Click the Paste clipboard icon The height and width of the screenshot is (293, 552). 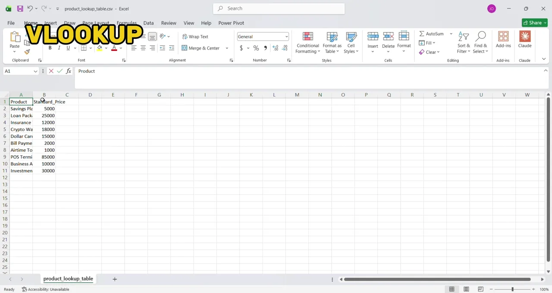15,37
